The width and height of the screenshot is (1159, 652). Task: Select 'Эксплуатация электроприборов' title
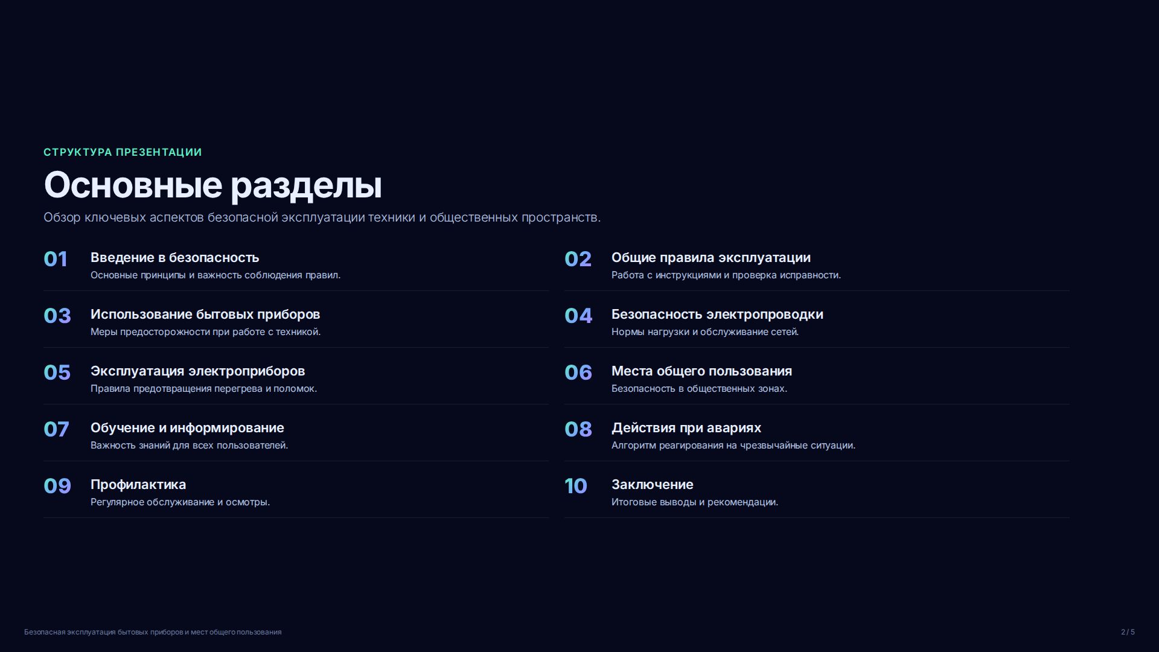tap(197, 371)
